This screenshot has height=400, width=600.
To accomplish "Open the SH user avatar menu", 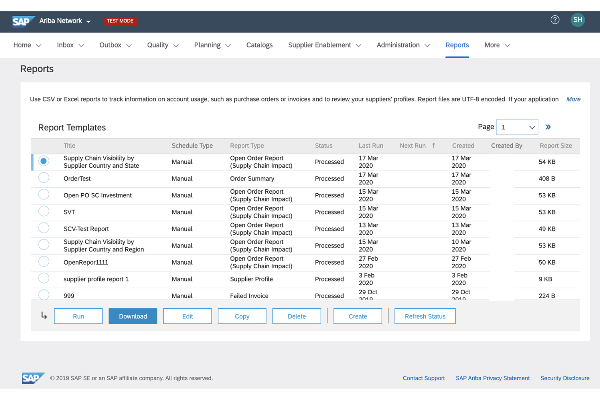I will click(x=577, y=20).
